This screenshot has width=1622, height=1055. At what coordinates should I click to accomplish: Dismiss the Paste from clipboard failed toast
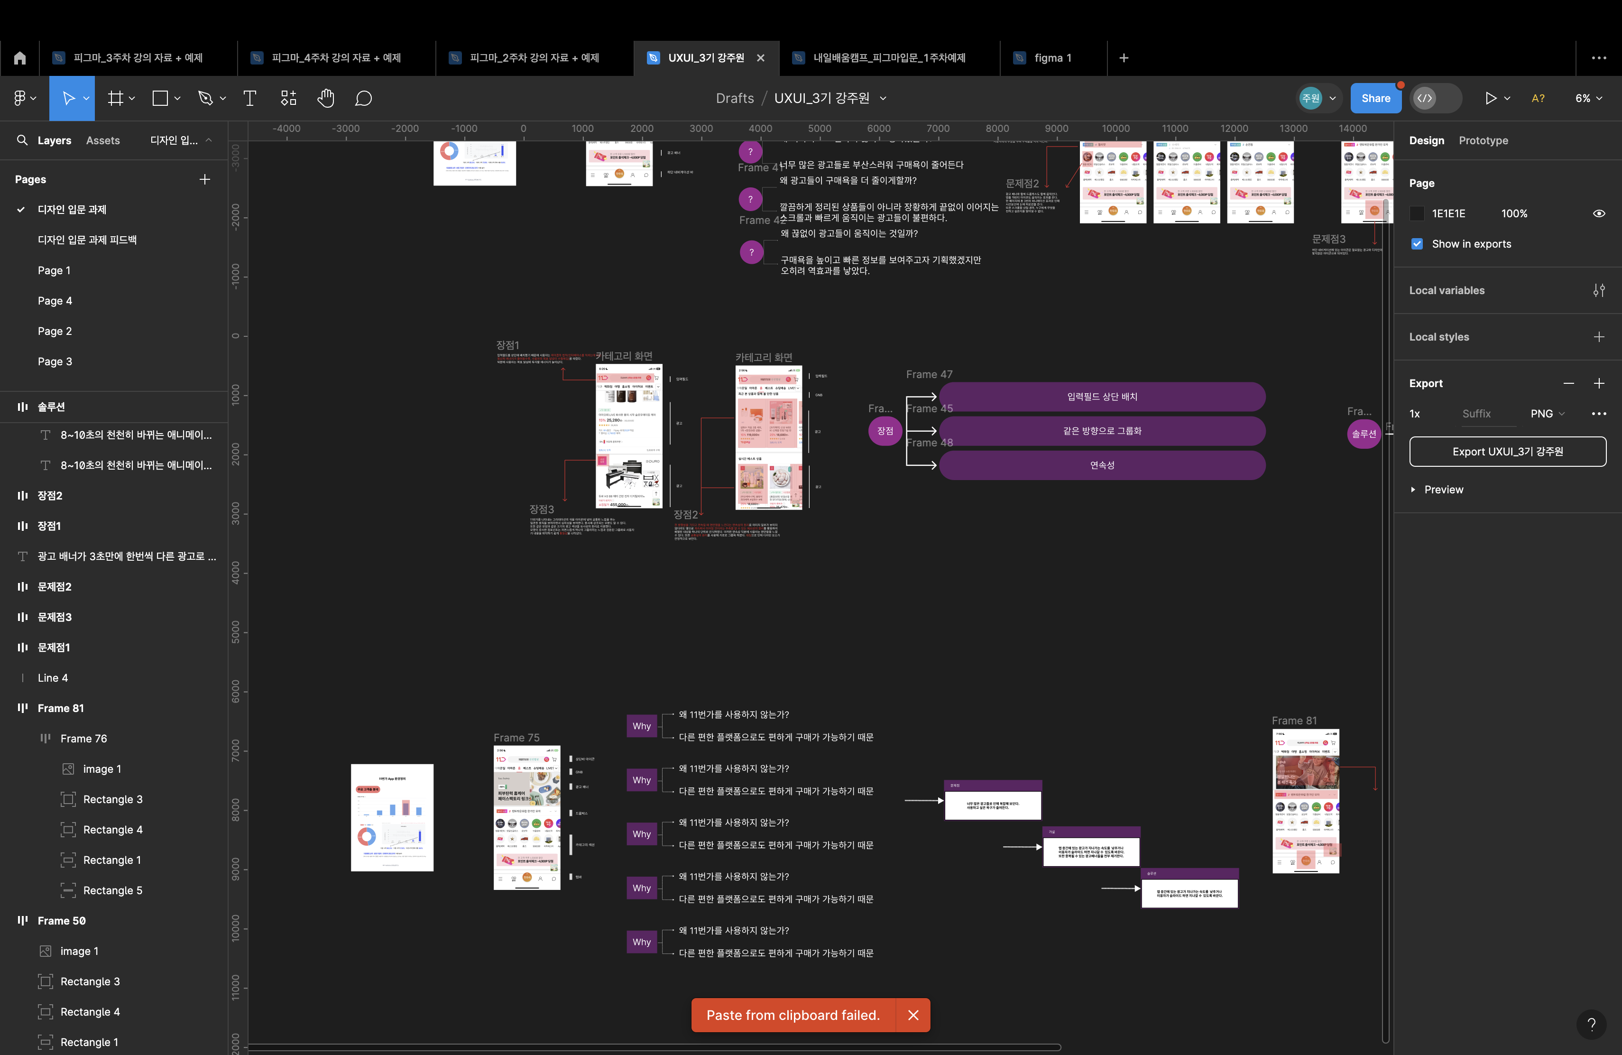pyautogui.click(x=913, y=1015)
